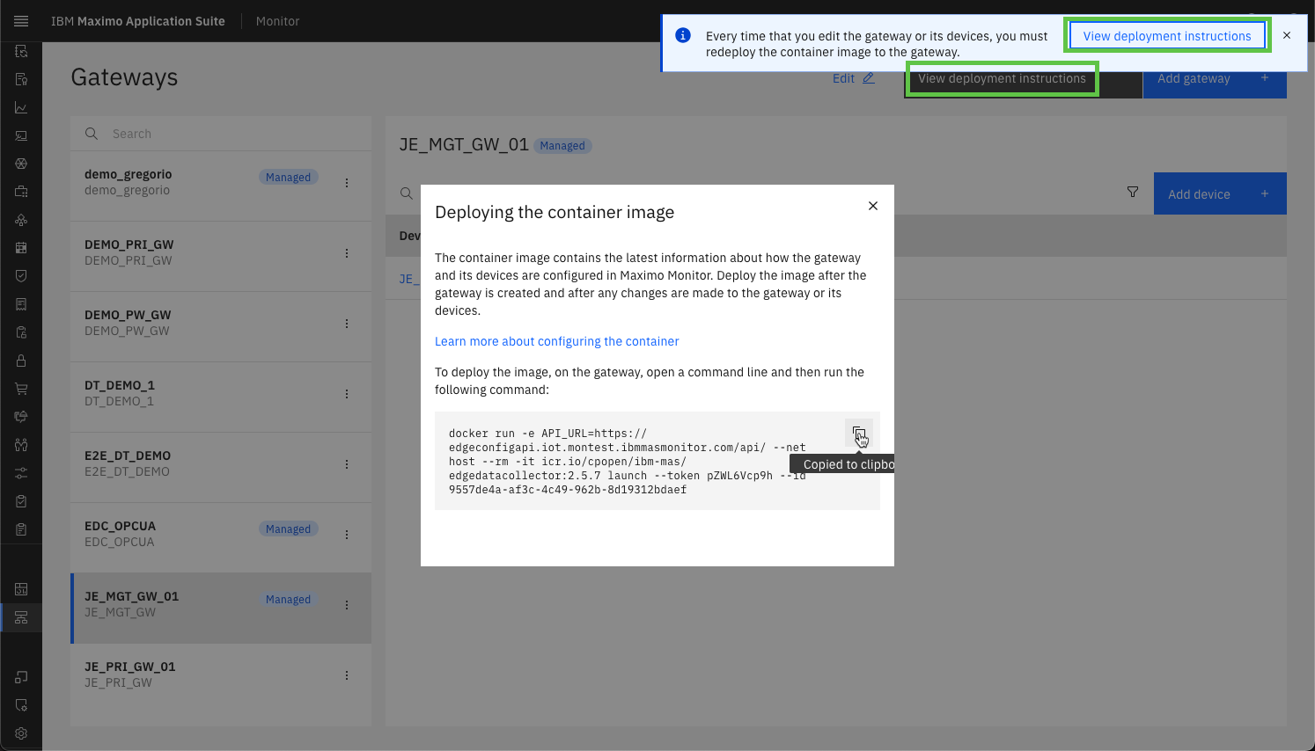
Task: Select the DEMO_PRI_GW gateway row
Action: click(x=221, y=256)
